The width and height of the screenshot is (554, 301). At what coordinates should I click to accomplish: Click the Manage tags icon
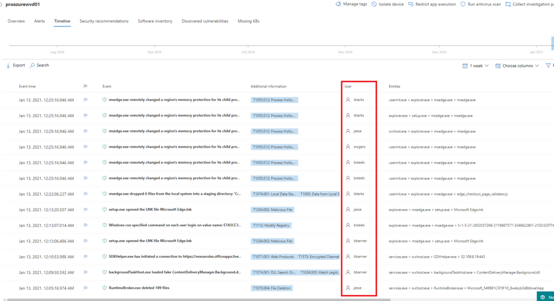tap(338, 4)
